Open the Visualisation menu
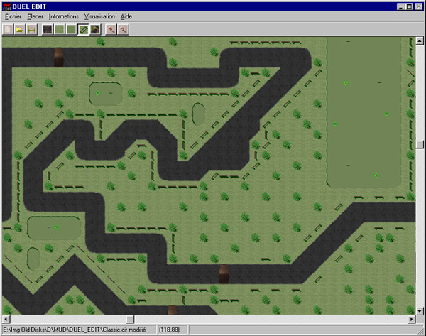The image size is (426, 336). click(x=99, y=16)
